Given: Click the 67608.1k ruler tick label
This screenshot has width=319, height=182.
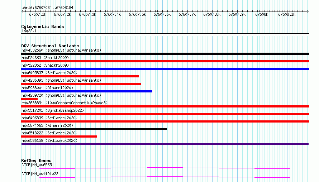Looking at the screenshot, I should (287, 14).
